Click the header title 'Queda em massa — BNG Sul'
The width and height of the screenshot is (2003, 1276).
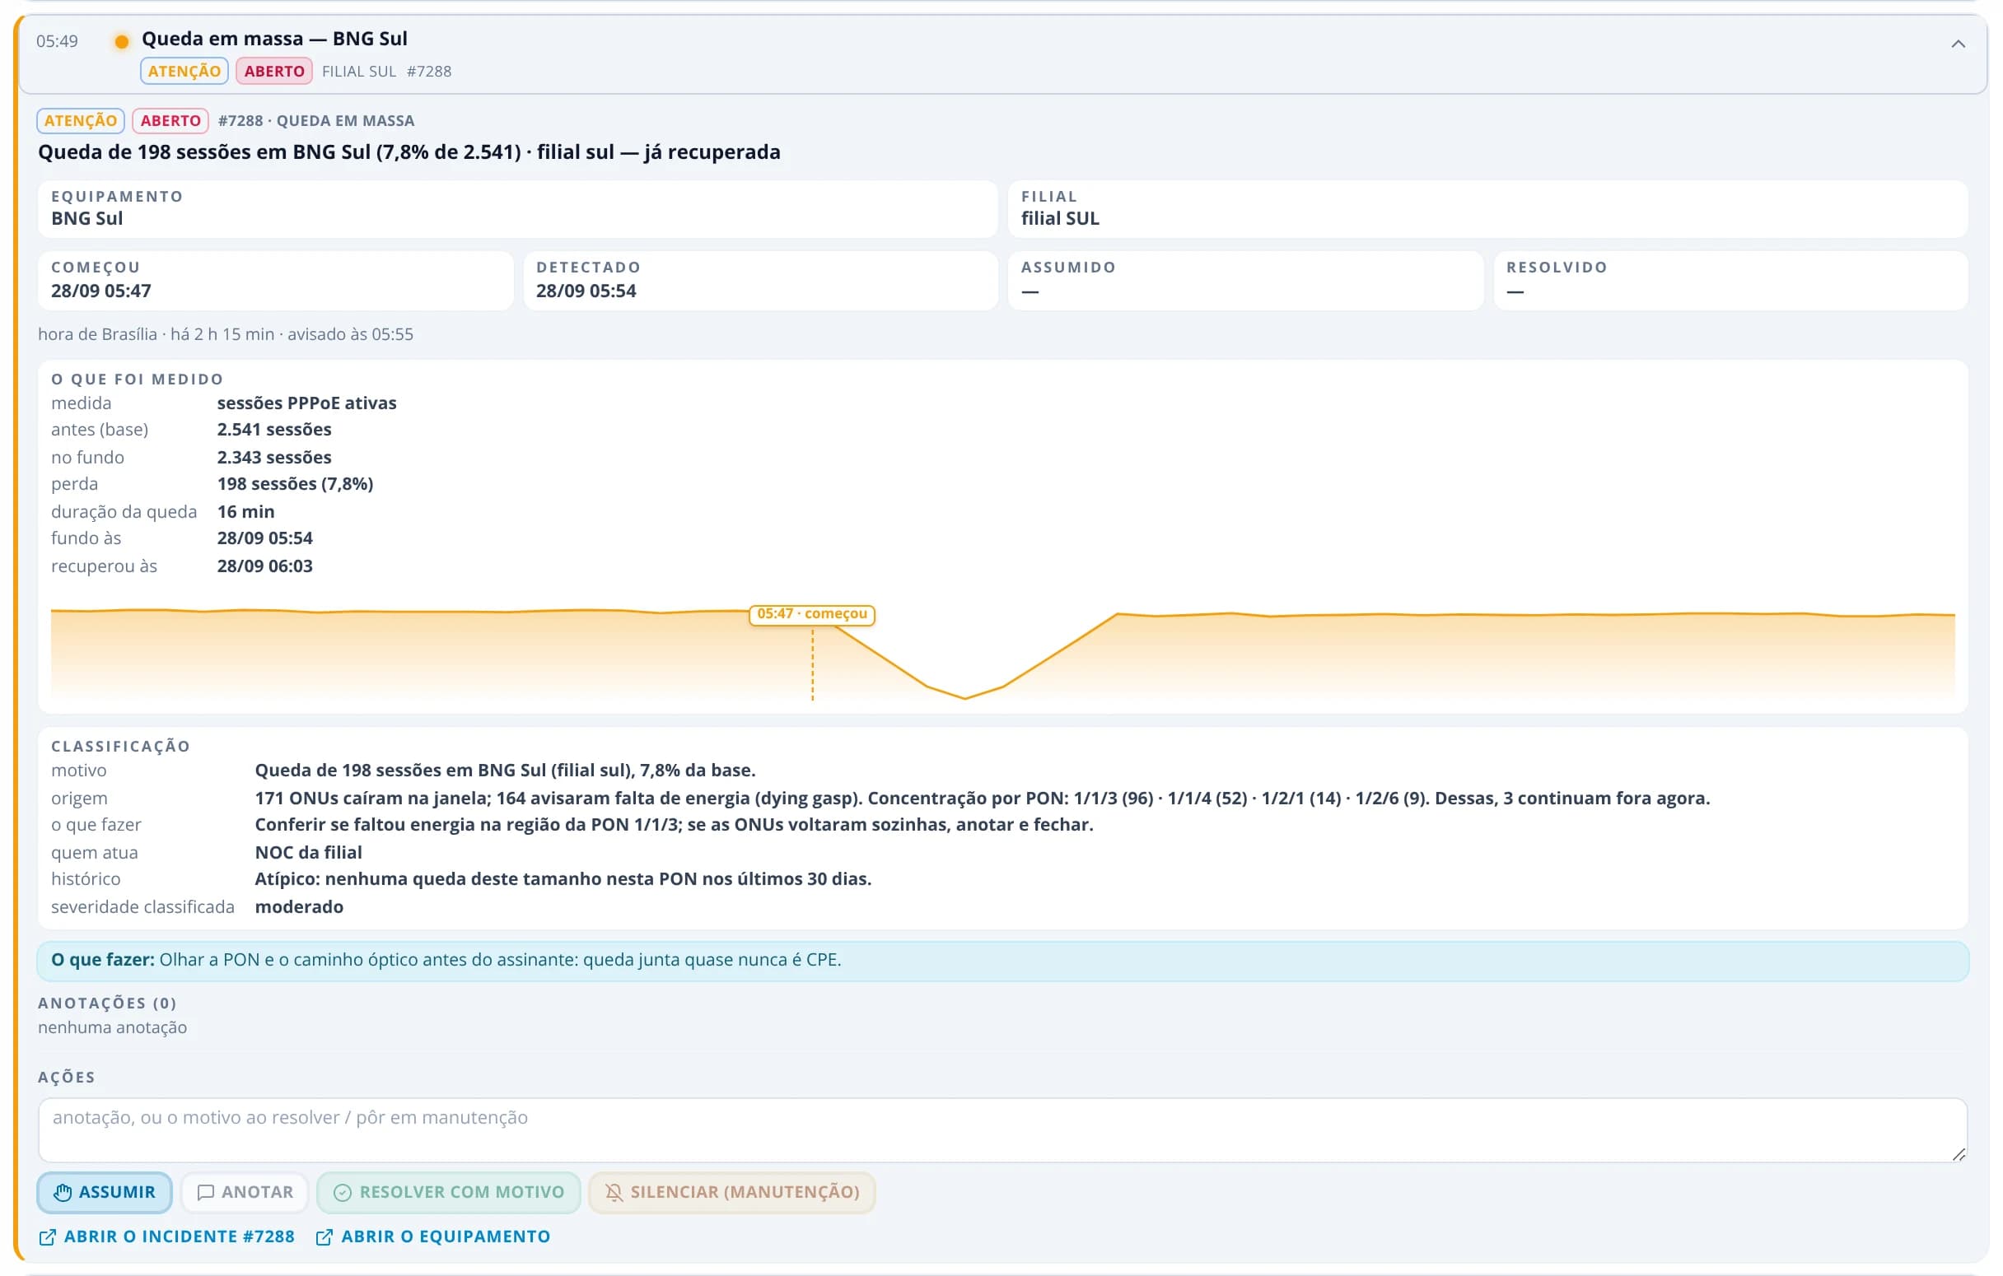tap(274, 38)
